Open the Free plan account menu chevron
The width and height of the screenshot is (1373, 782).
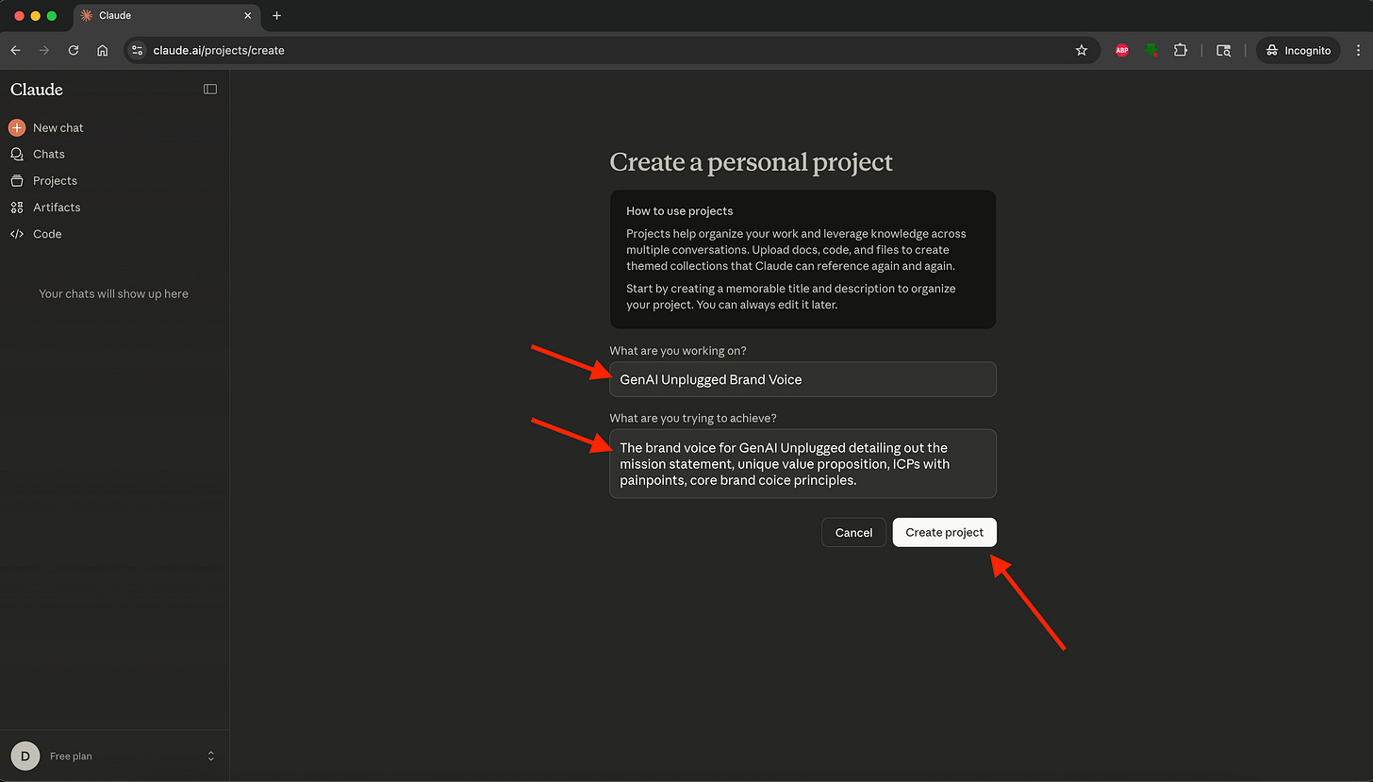[x=211, y=756]
